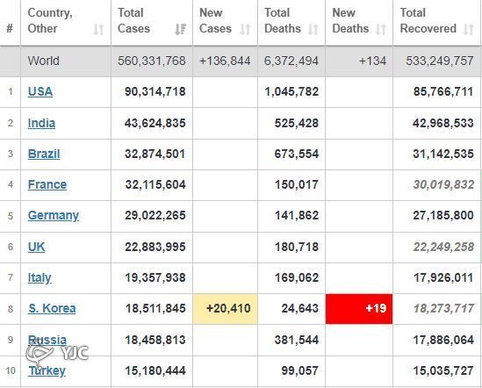This screenshot has height=388, width=482.
Task: Click Total Cases descending sort icon
Action: [x=181, y=30]
